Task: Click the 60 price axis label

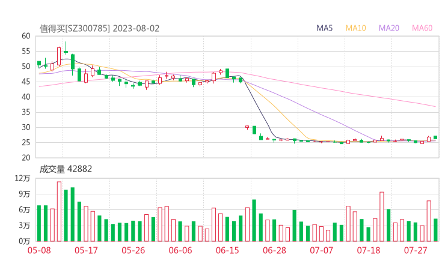Action: 26,36
